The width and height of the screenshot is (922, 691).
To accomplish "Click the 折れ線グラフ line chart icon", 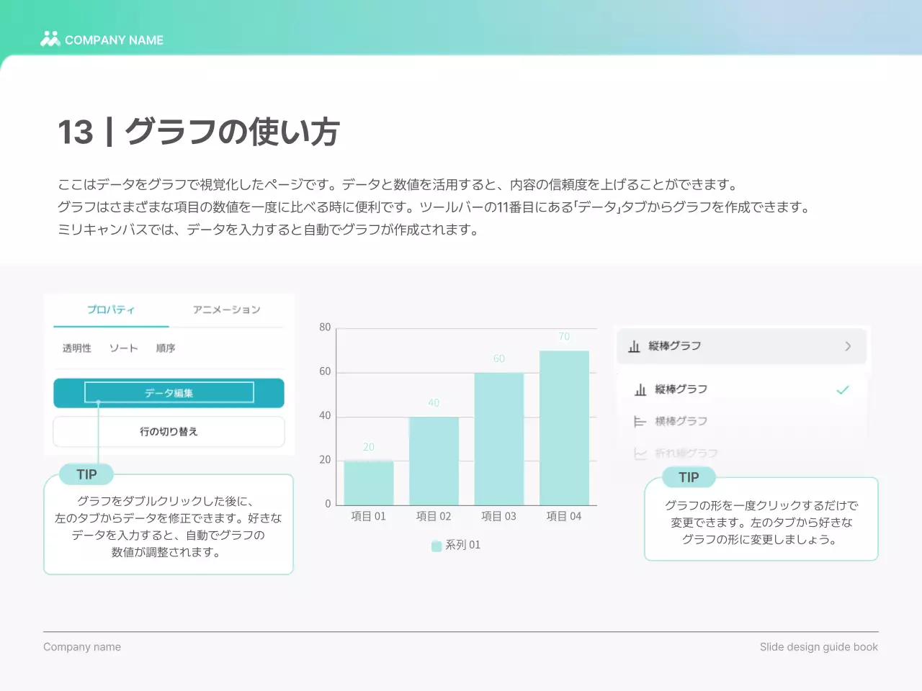I will (640, 453).
